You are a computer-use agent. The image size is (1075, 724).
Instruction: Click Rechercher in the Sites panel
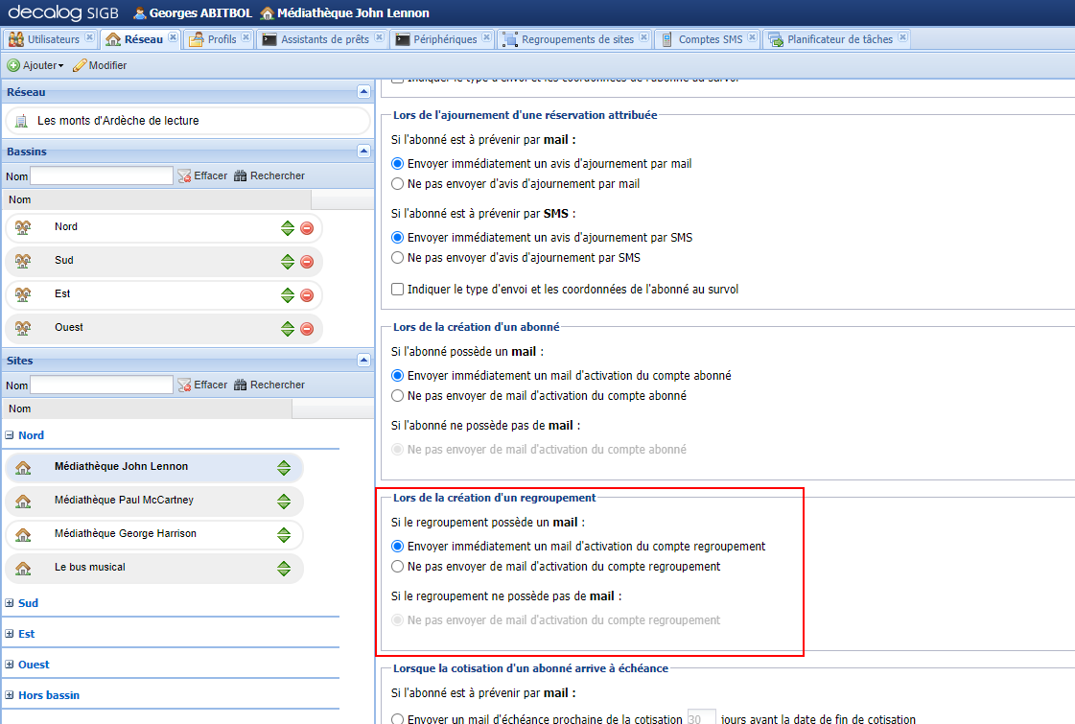point(270,385)
